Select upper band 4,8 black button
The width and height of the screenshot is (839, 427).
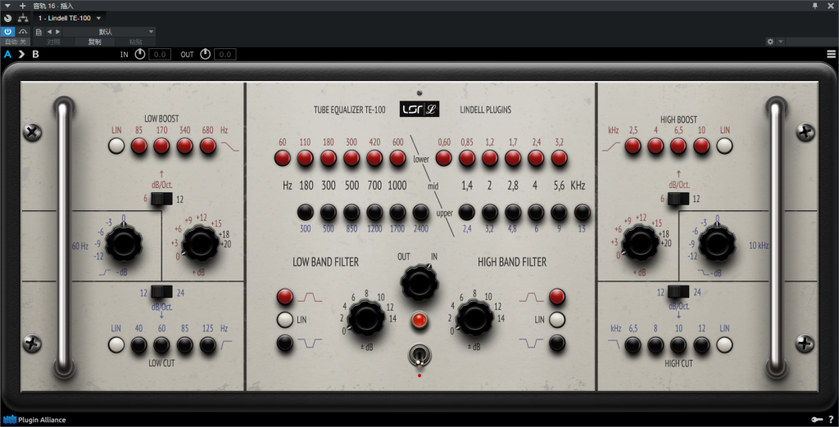(x=513, y=212)
